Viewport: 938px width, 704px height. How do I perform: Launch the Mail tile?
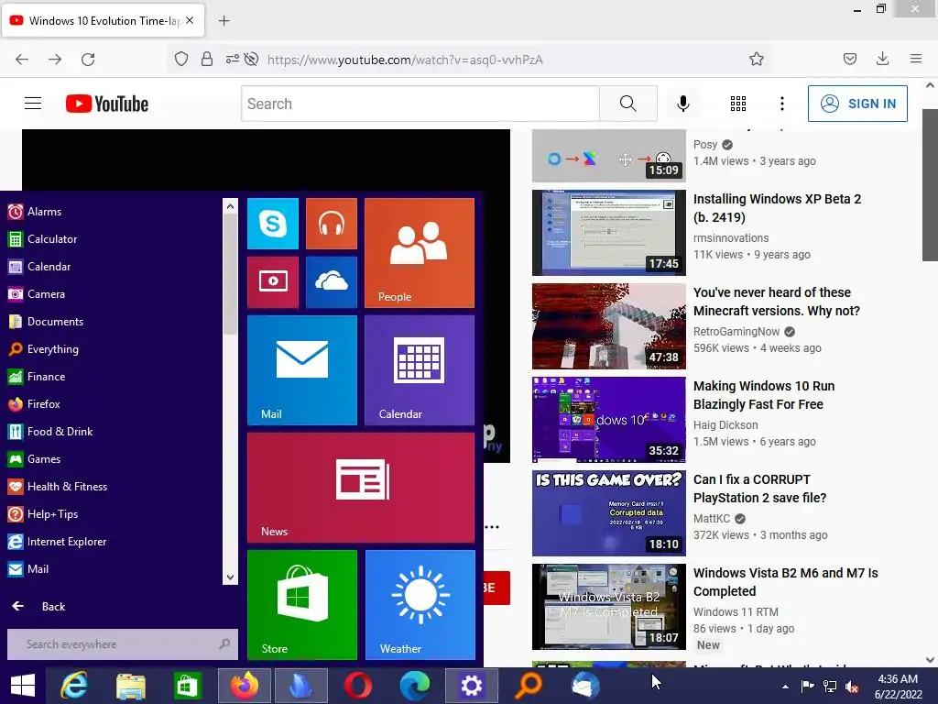point(302,370)
